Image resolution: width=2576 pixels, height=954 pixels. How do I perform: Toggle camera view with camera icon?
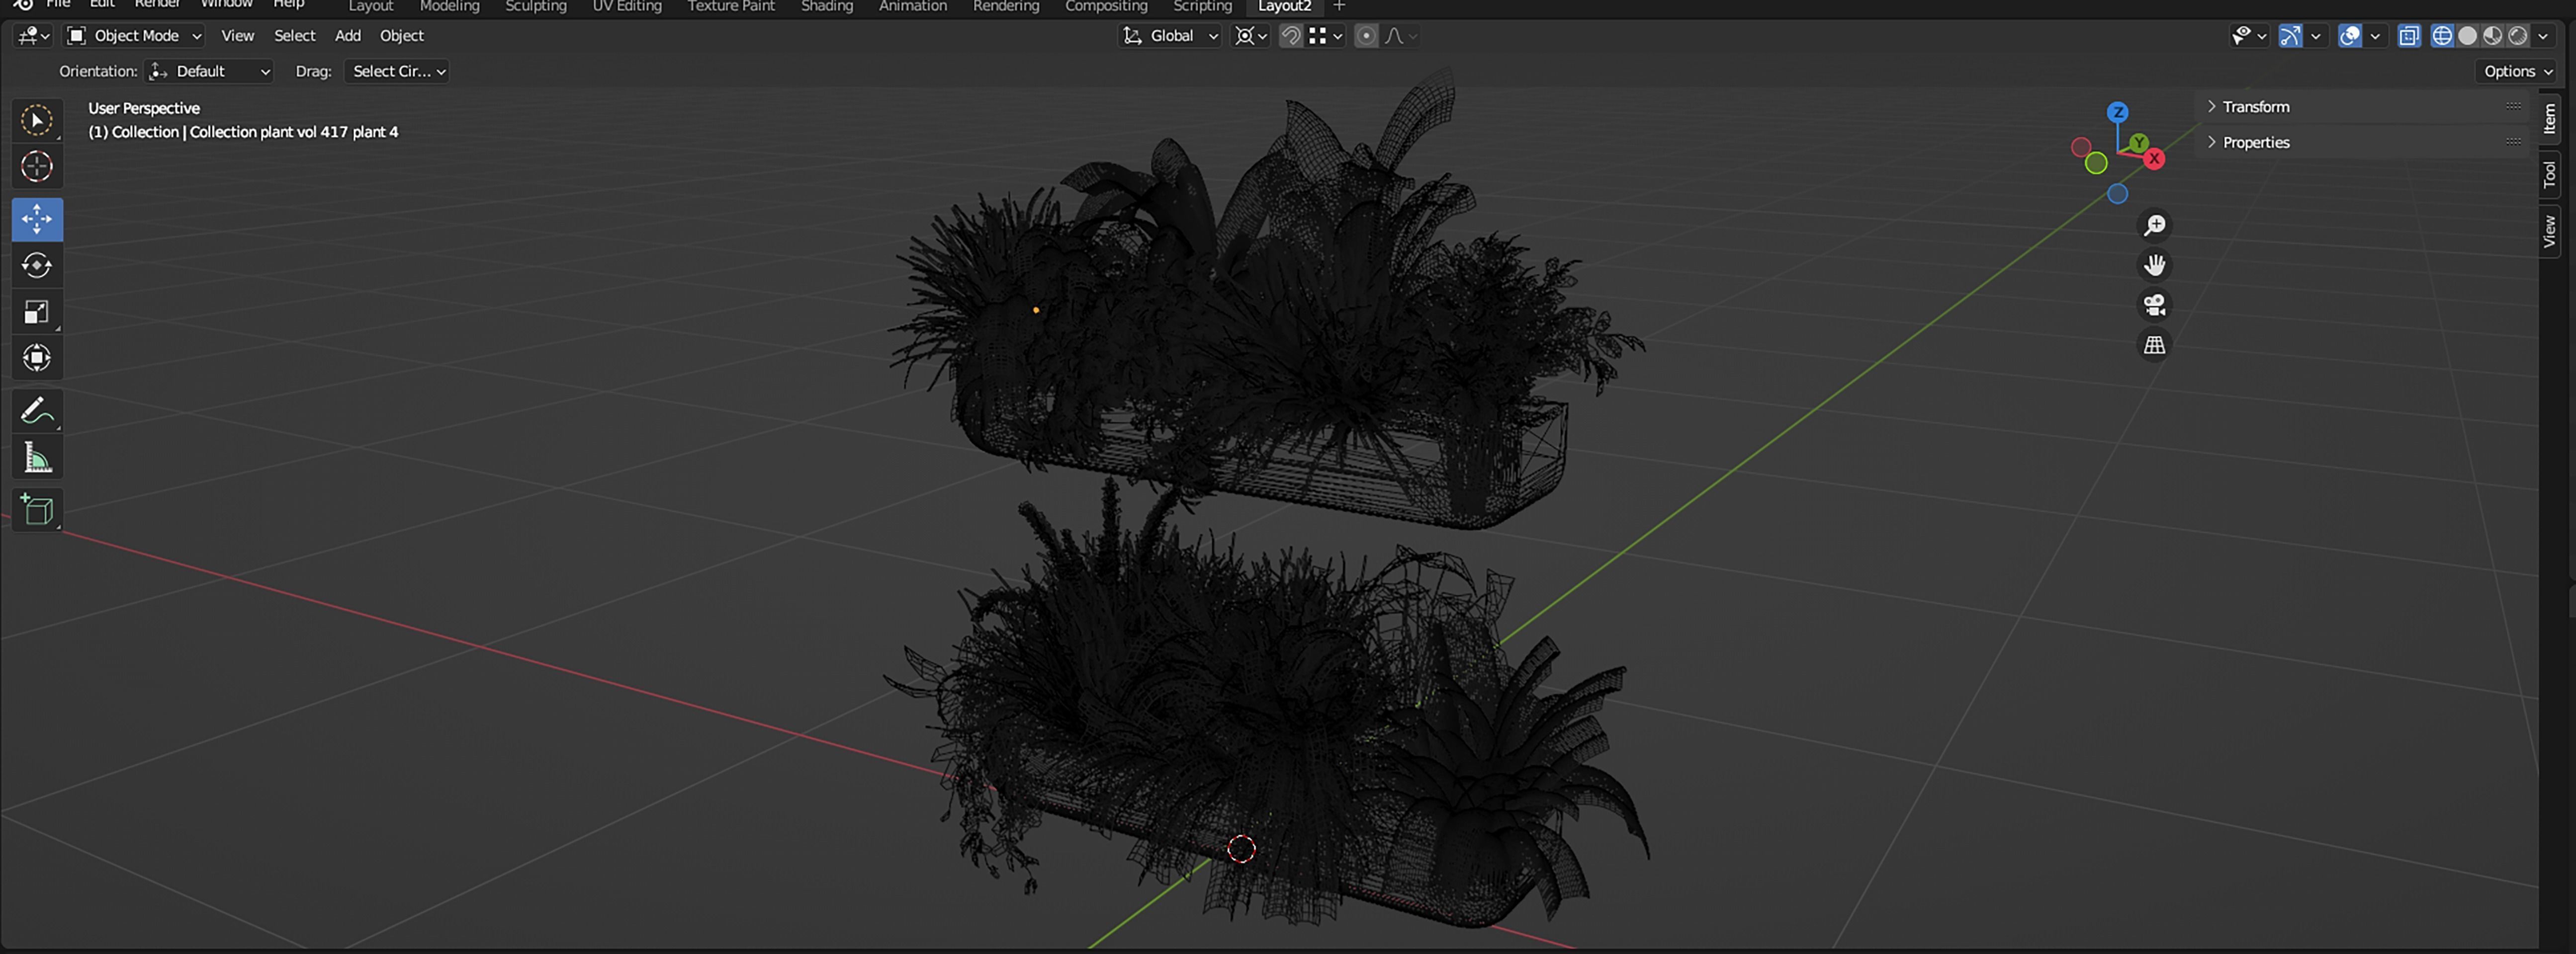pyautogui.click(x=2154, y=306)
